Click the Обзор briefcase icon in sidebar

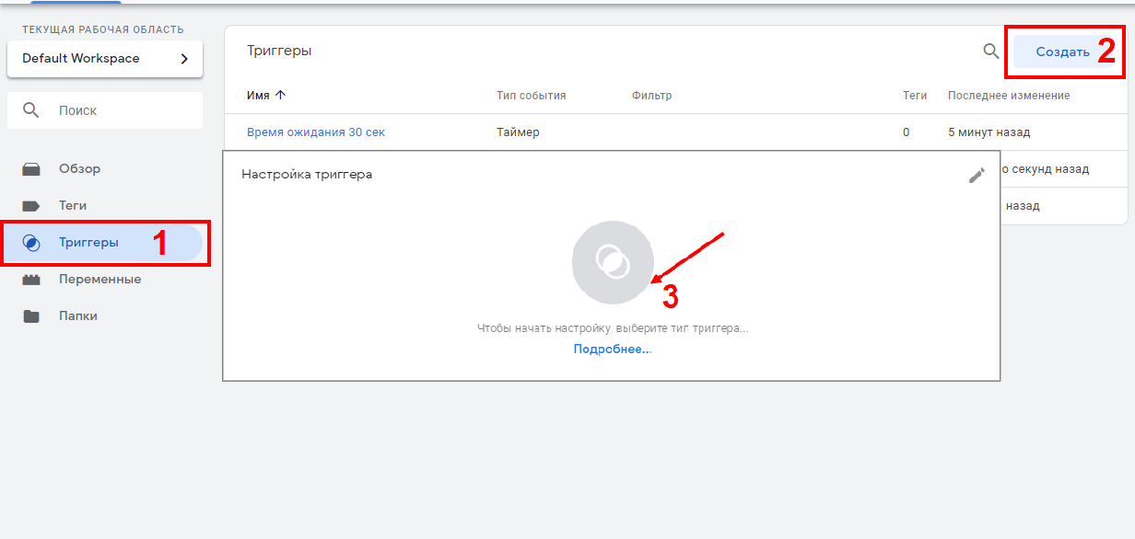tap(31, 169)
